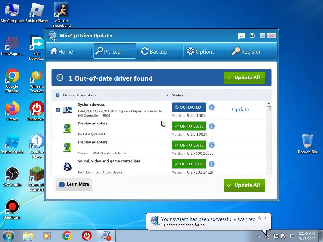This screenshot has width=323, height=242.
Task: Click the Action Center flag tray icon
Action: click(284, 236)
